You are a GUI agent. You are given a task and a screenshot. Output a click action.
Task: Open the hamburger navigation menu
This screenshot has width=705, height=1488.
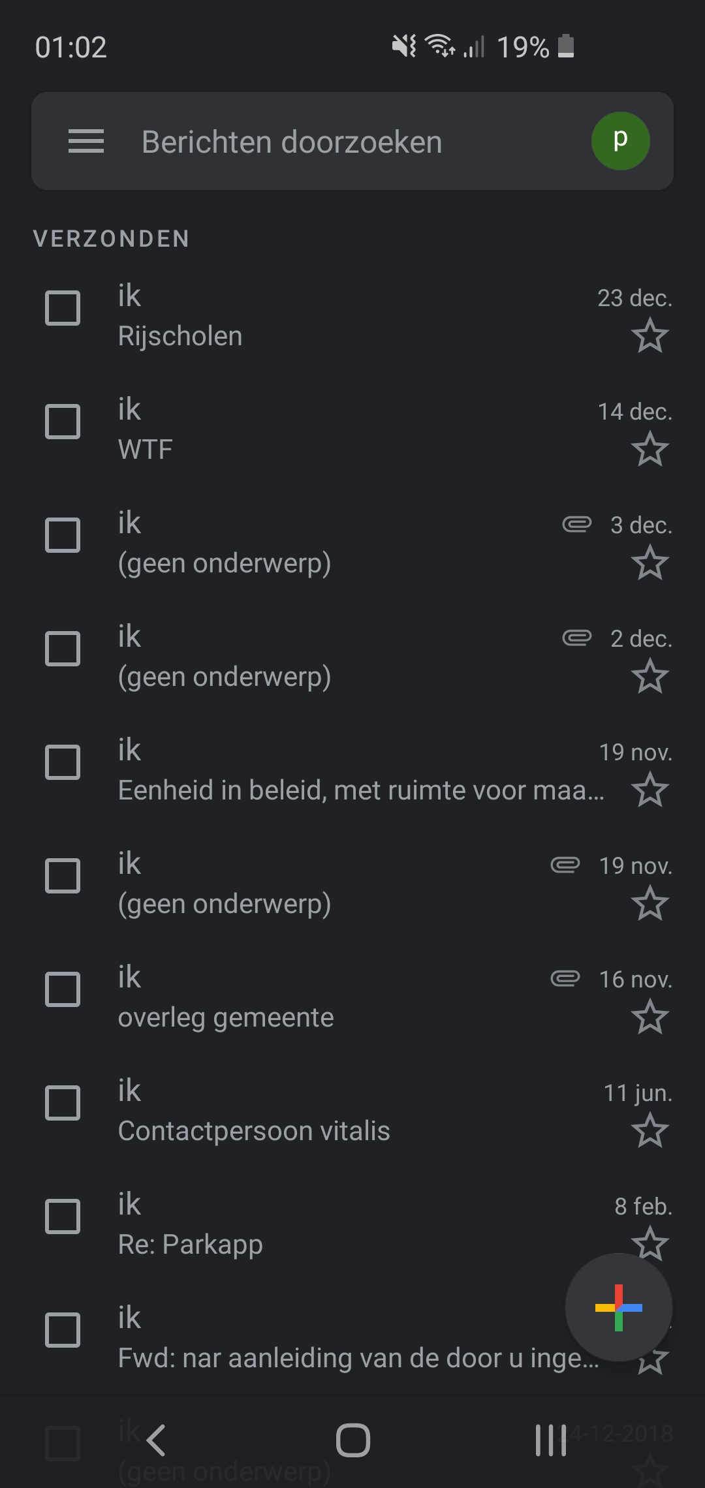[86, 141]
